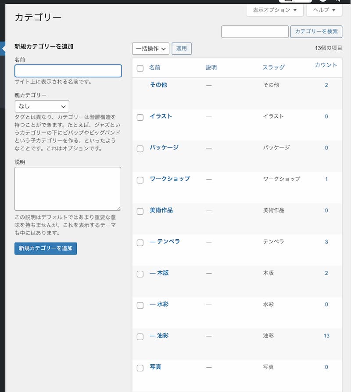Tick the checkbox next to 写真
The width and height of the screenshot is (351, 392).
click(x=140, y=368)
